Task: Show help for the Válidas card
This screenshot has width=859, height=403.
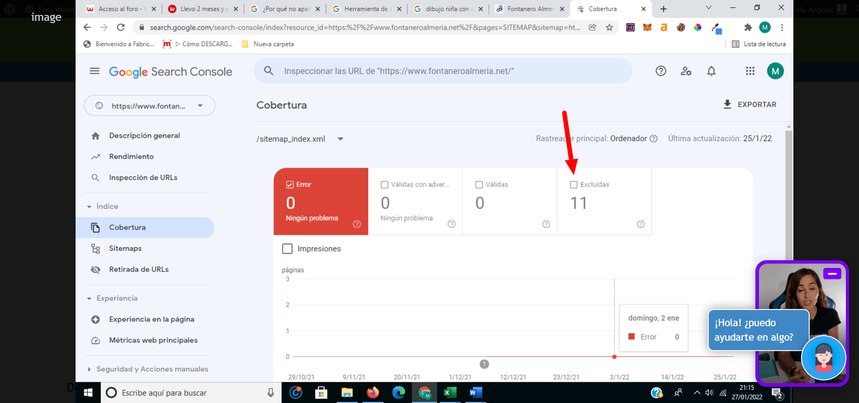Action: (546, 224)
